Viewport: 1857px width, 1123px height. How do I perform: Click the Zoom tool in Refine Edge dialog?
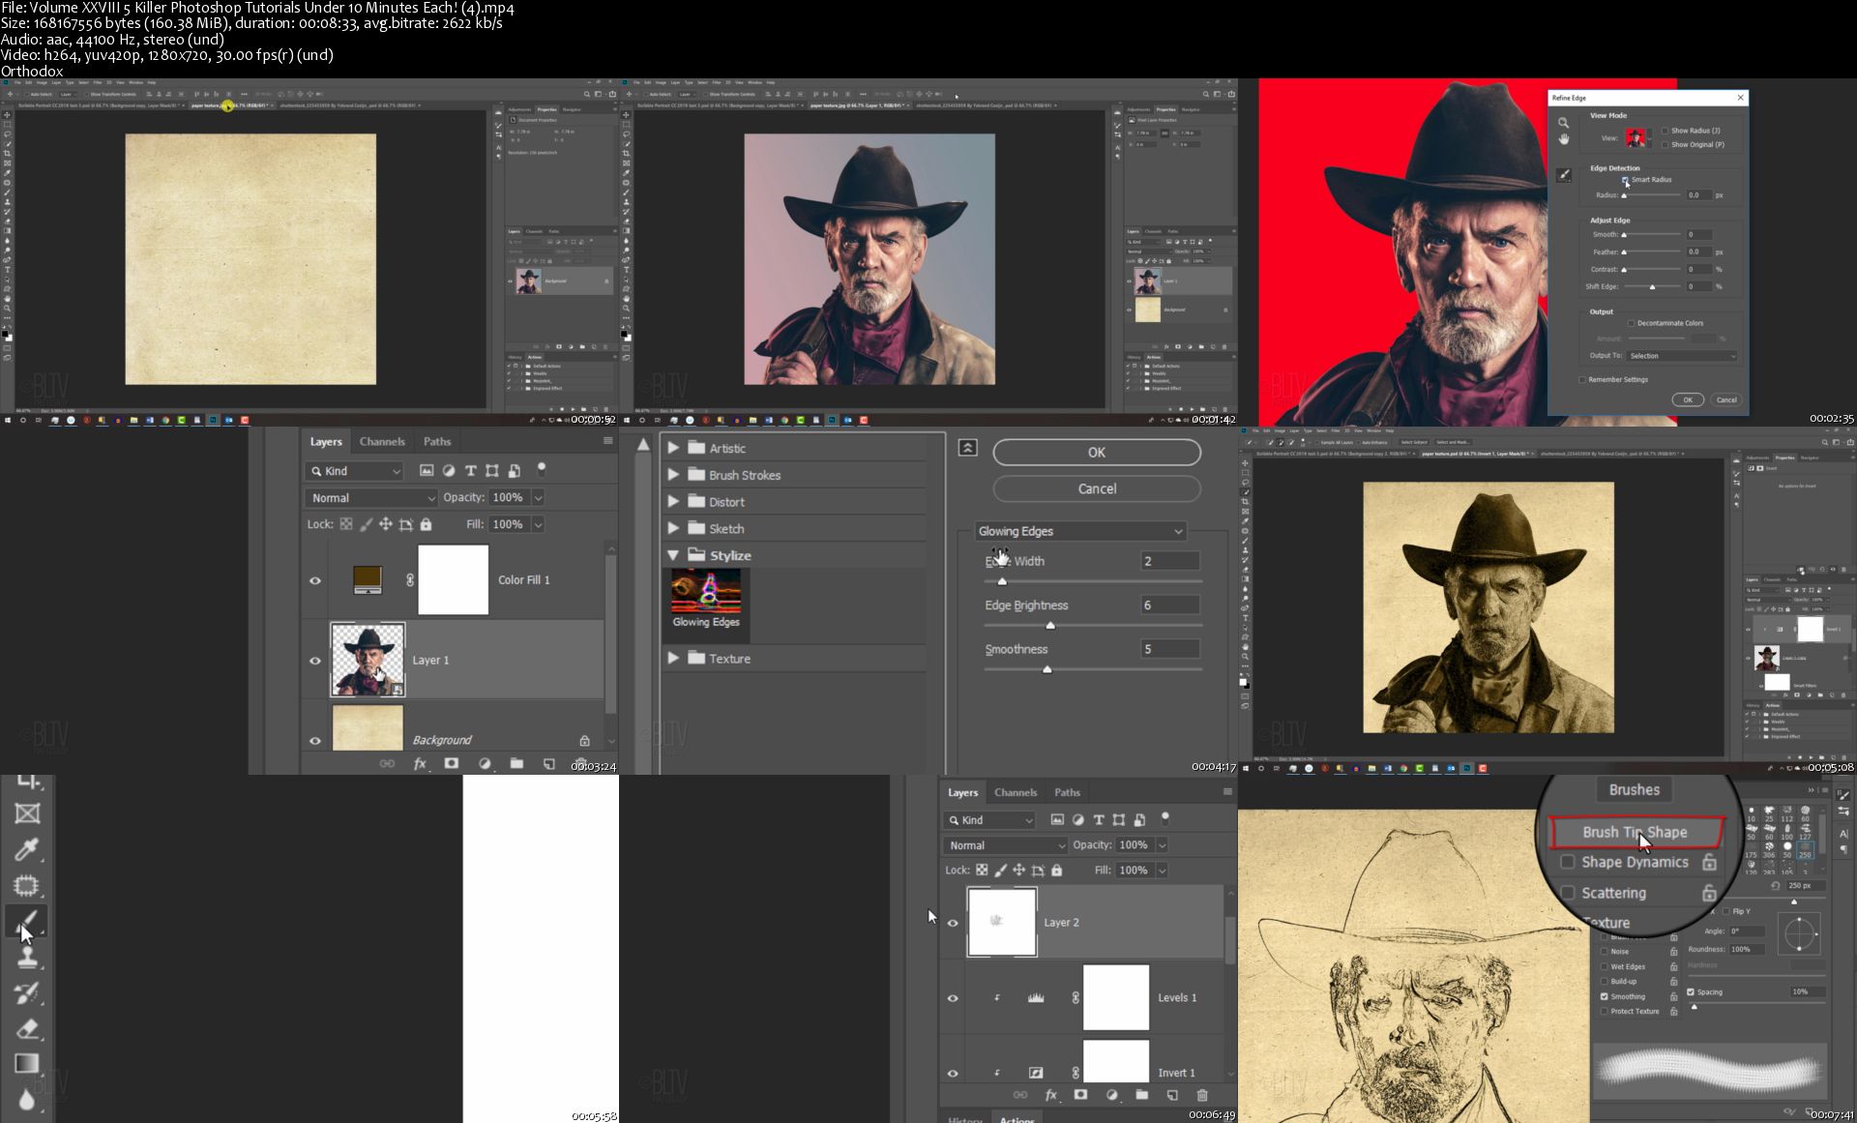[x=1563, y=123]
